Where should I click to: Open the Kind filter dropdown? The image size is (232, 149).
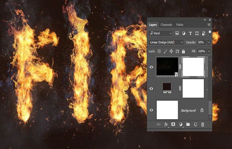tap(160, 33)
